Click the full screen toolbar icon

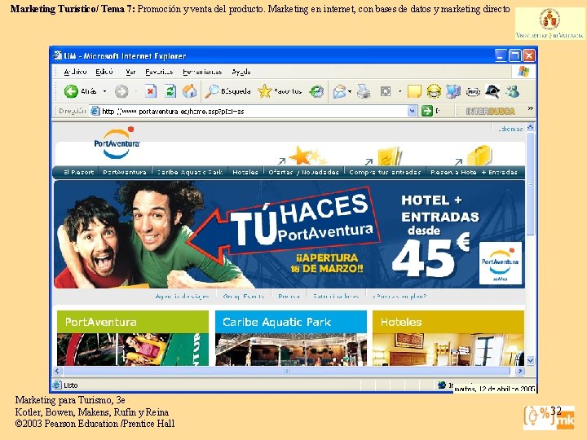(x=385, y=91)
